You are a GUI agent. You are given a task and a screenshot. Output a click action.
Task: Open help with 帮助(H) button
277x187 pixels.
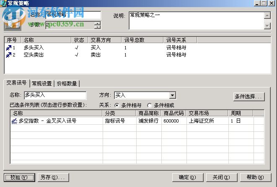click(256, 177)
